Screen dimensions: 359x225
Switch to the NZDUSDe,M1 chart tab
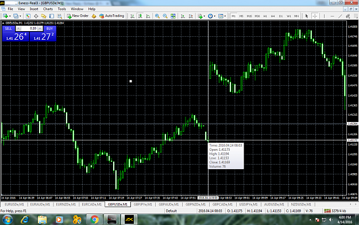301,204
